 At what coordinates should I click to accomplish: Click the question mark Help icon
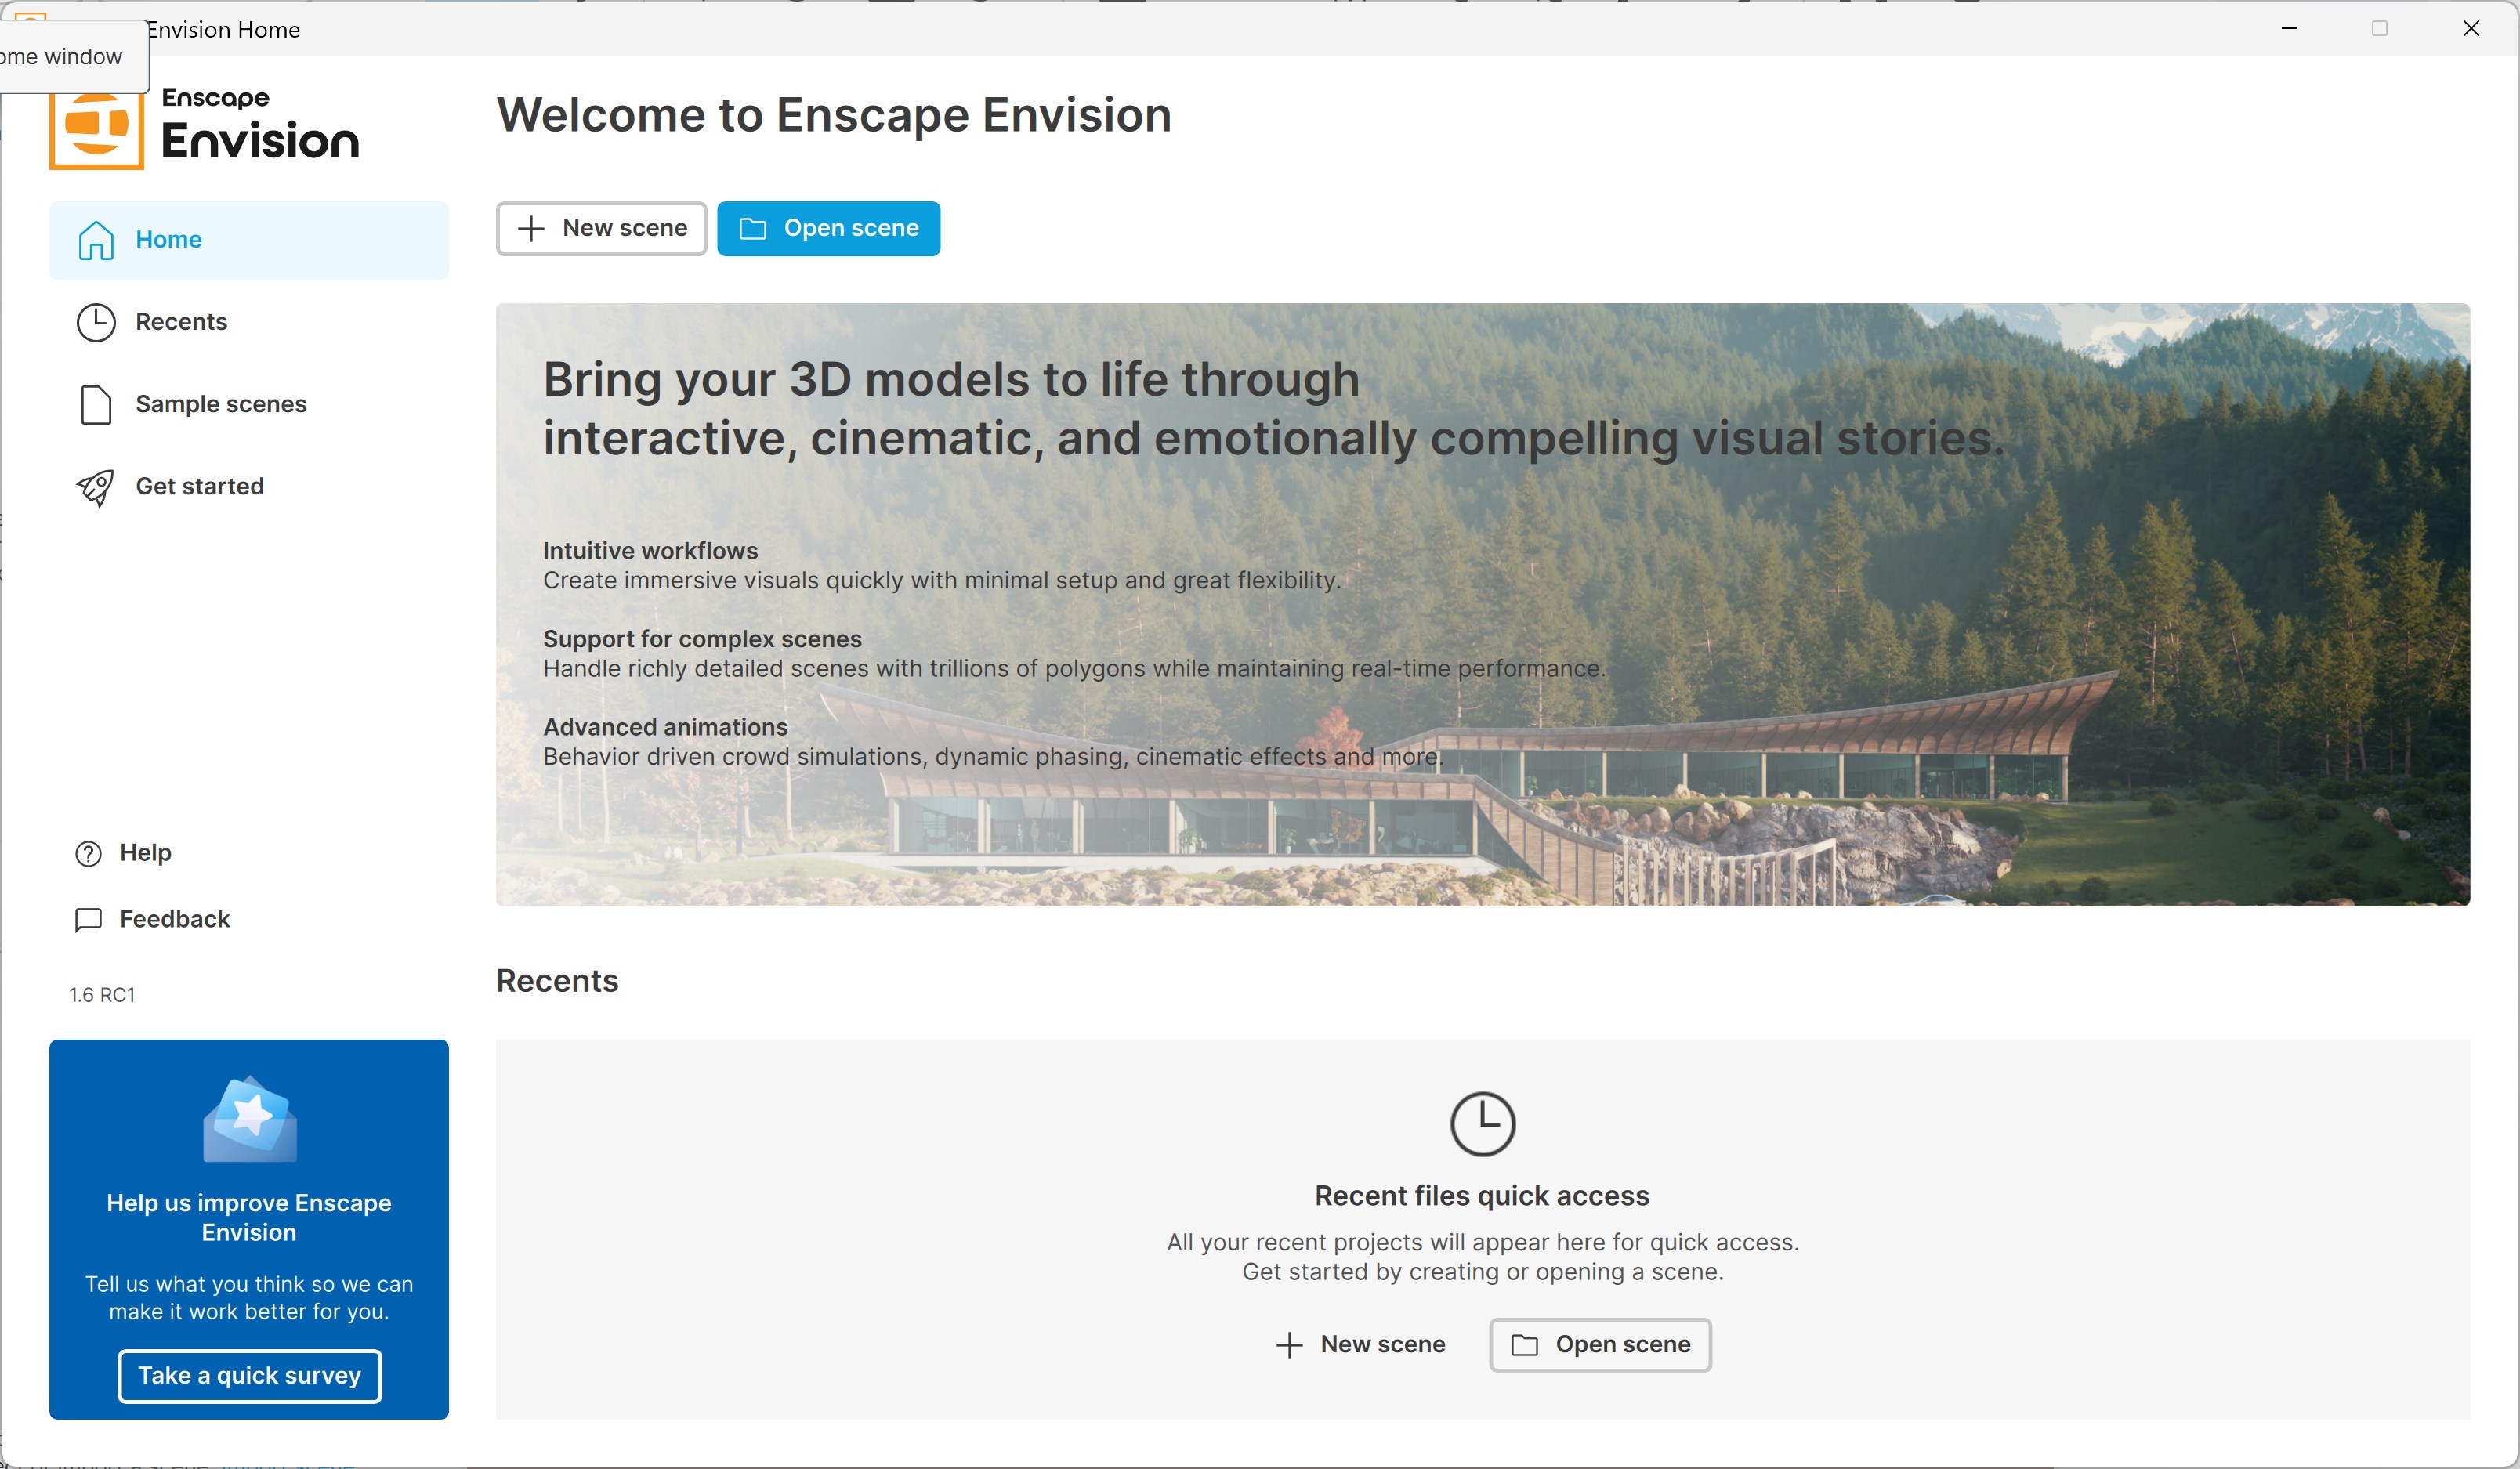88,853
